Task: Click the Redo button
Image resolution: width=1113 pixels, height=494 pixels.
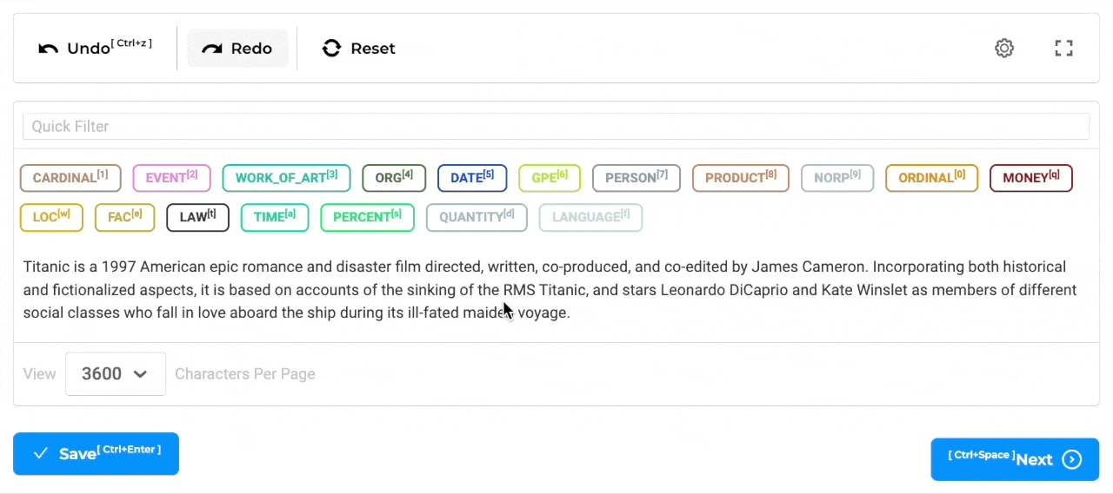Action: coord(237,48)
